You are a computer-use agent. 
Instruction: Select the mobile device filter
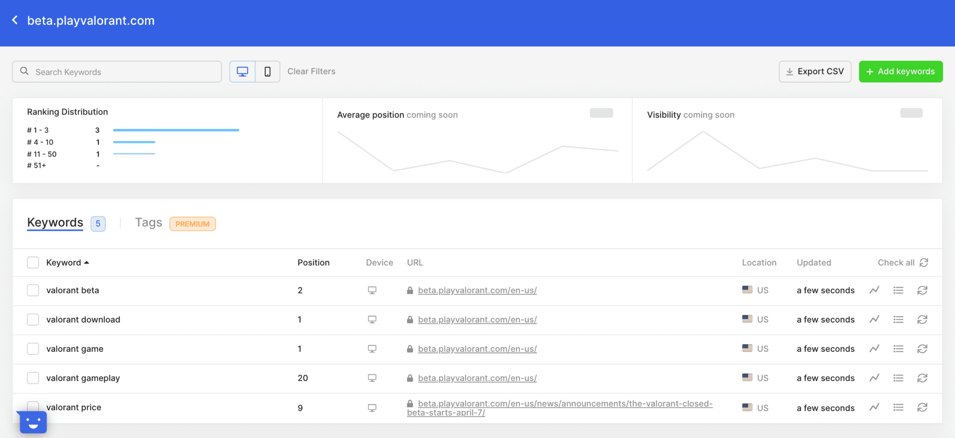pos(268,71)
